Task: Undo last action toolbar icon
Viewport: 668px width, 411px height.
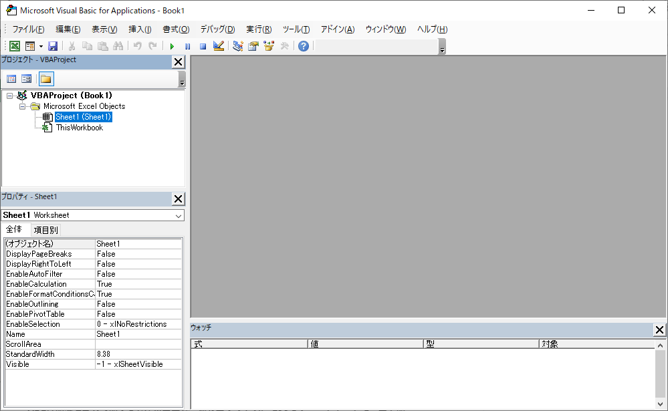Action: point(137,46)
